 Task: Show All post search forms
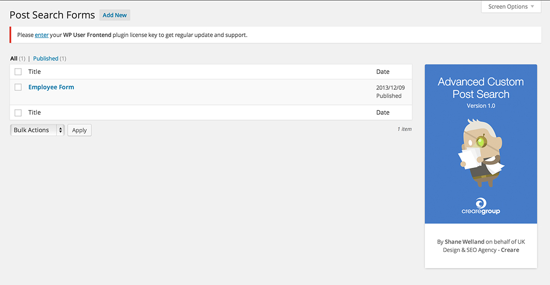click(14, 58)
